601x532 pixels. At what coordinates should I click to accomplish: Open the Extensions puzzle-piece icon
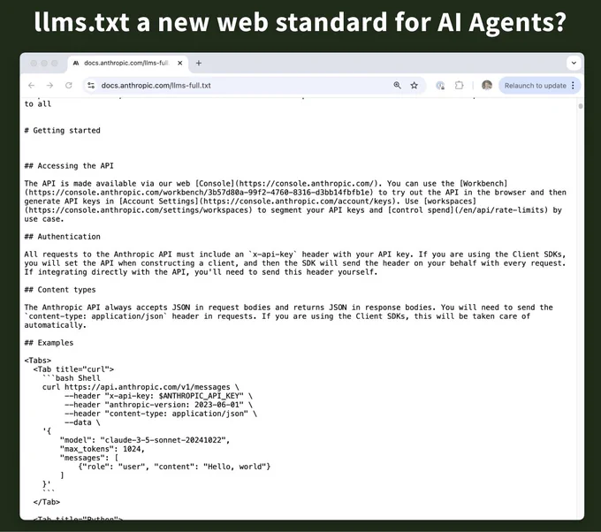coord(459,86)
